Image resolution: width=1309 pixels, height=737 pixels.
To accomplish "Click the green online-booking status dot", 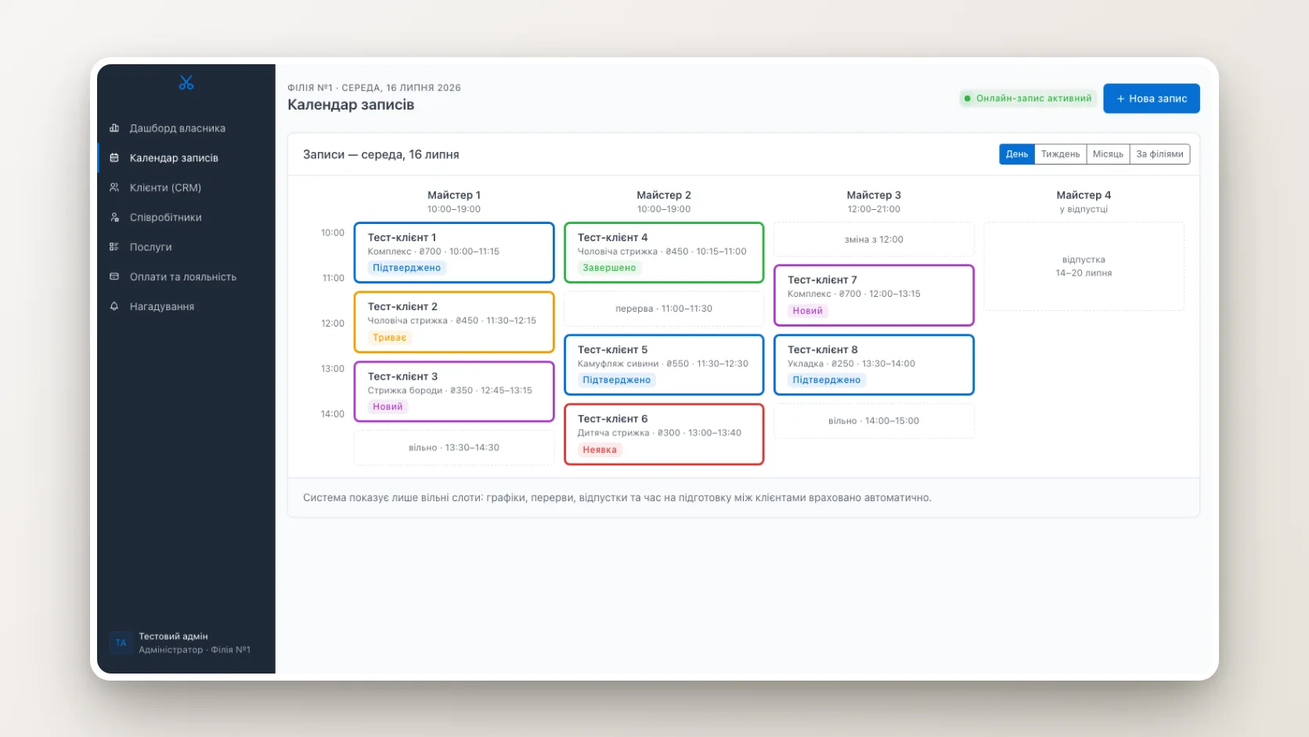I will 968,99.
